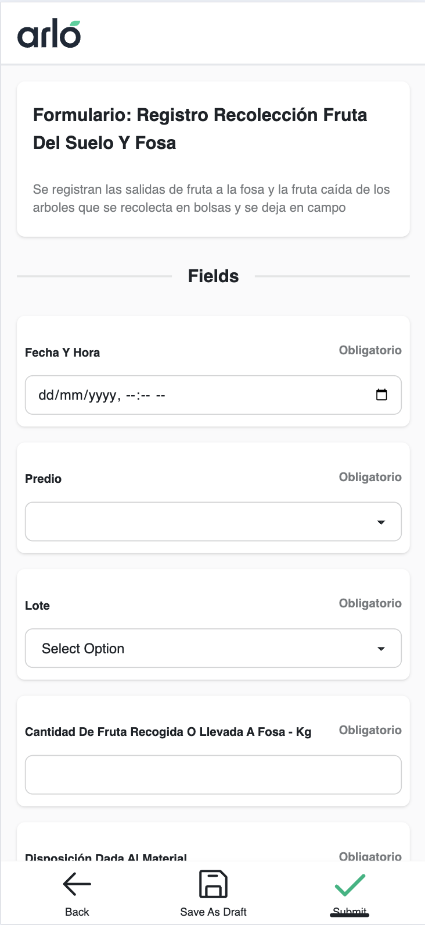Tap the 'Back' text label
The width and height of the screenshot is (425, 925).
[77, 912]
